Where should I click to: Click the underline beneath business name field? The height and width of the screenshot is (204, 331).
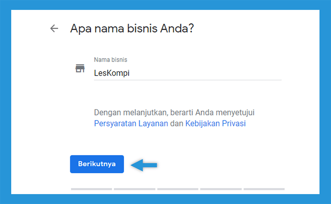188,80
